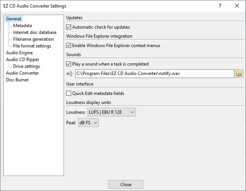Select Metadata in settings tree
The image size is (246, 191).
[23, 26]
